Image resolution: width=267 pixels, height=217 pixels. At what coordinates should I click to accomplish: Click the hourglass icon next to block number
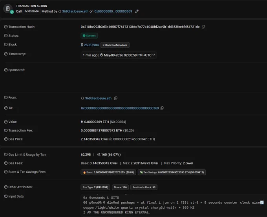click(82, 45)
